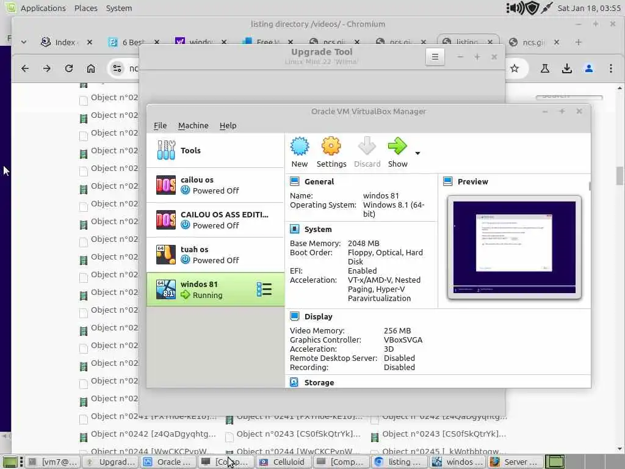625x469 pixels.
Task: Click the Display section header
Action: pos(318,317)
